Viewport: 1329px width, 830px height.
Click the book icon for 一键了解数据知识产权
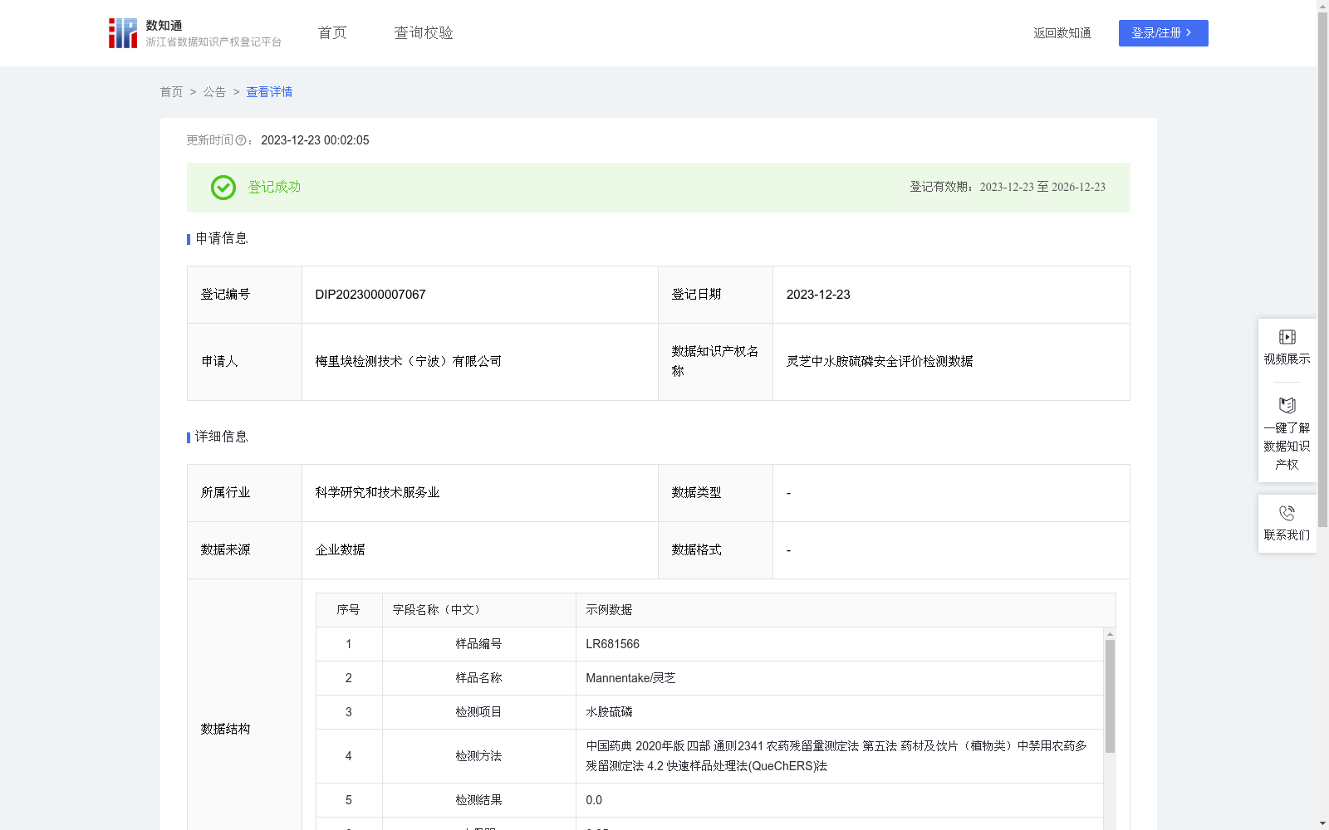tap(1287, 405)
